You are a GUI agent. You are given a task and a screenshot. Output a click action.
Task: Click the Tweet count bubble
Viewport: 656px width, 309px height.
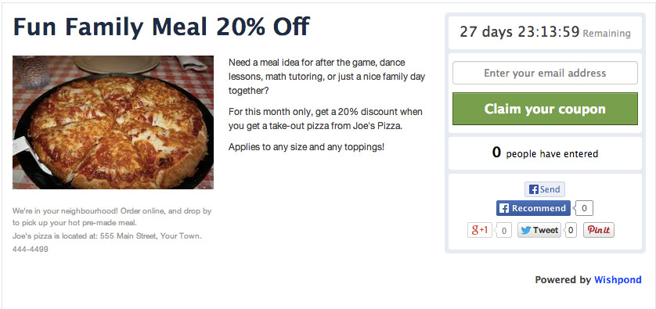[x=570, y=231]
